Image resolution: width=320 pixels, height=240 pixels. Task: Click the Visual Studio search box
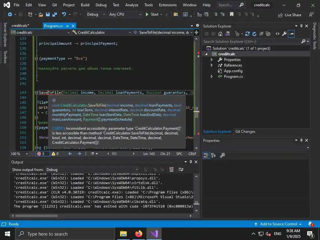pos(231,5)
